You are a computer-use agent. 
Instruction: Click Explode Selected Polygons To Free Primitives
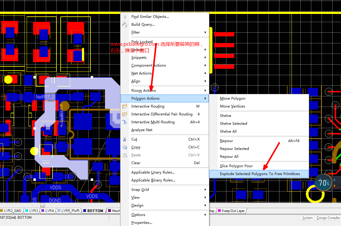click(259, 174)
